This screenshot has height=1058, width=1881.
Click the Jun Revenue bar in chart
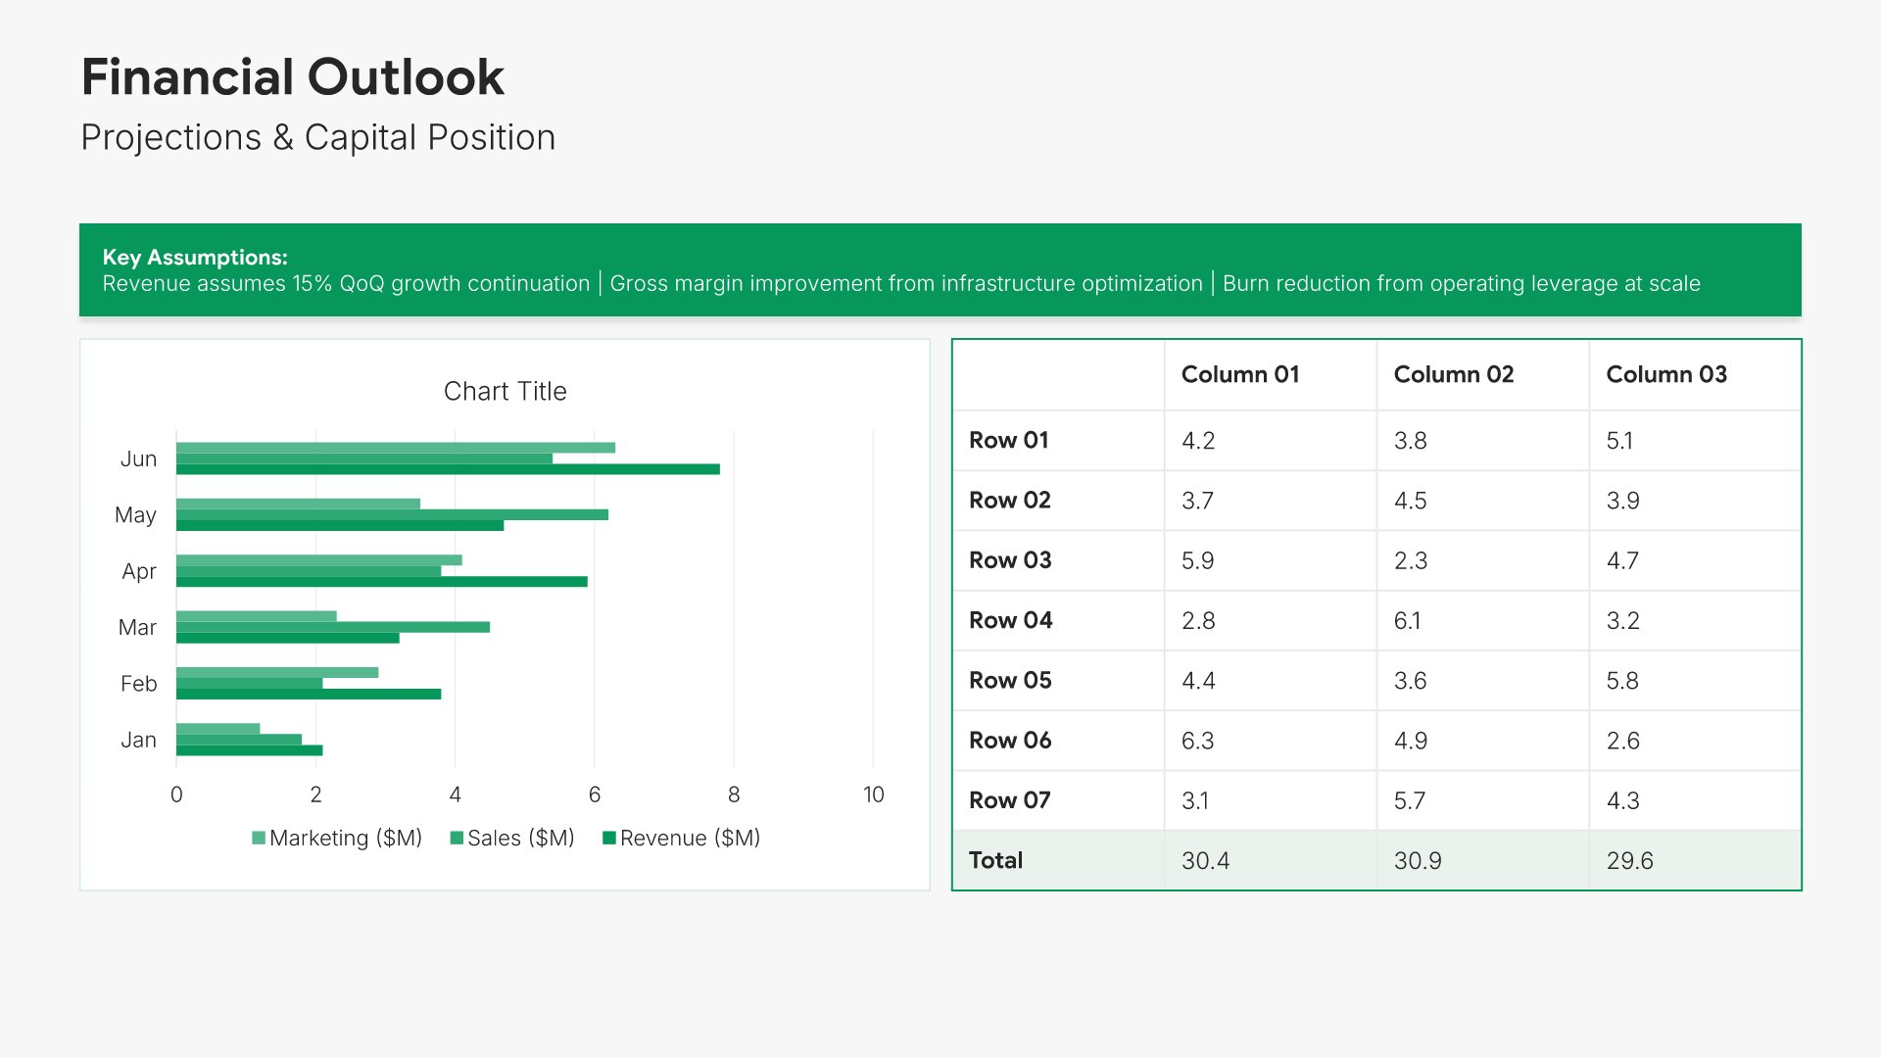coord(448,469)
